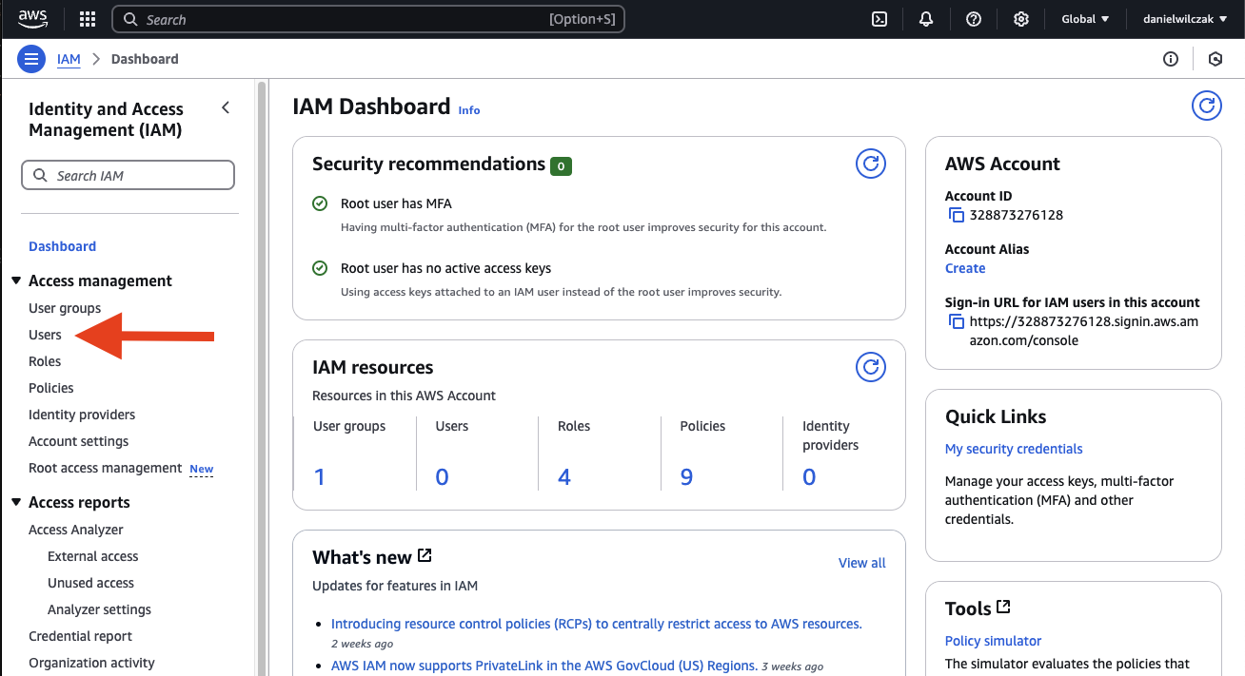
Task: Collapse the IAM sidebar with the chevron
Action: tap(226, 107)
